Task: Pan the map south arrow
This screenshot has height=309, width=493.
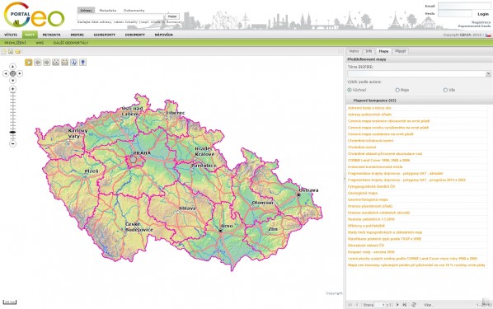Action: [12, 81]
